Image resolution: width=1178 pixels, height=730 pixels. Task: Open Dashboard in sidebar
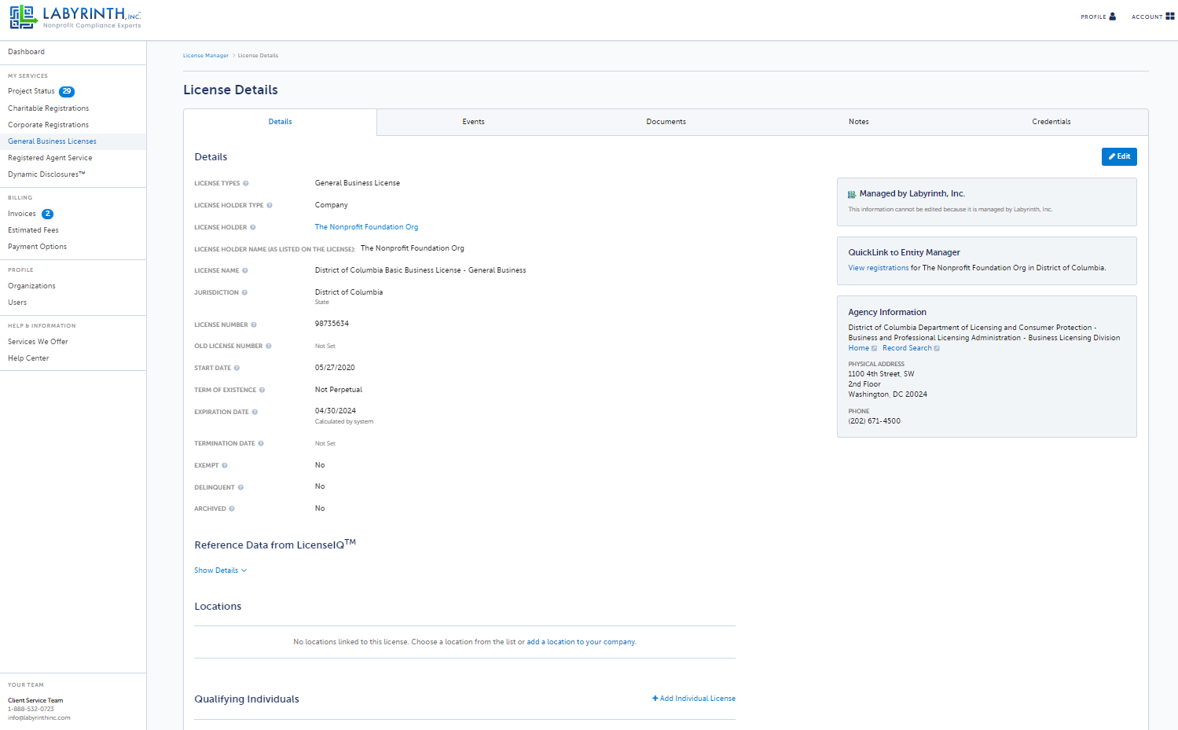27,52
